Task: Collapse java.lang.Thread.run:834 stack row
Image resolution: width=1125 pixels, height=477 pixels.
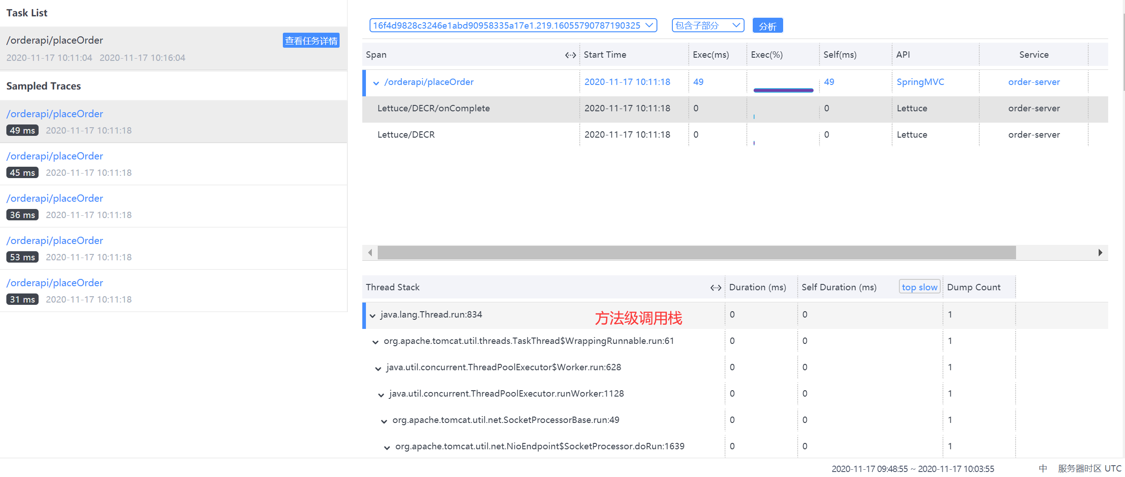Action: coord(372,315)
